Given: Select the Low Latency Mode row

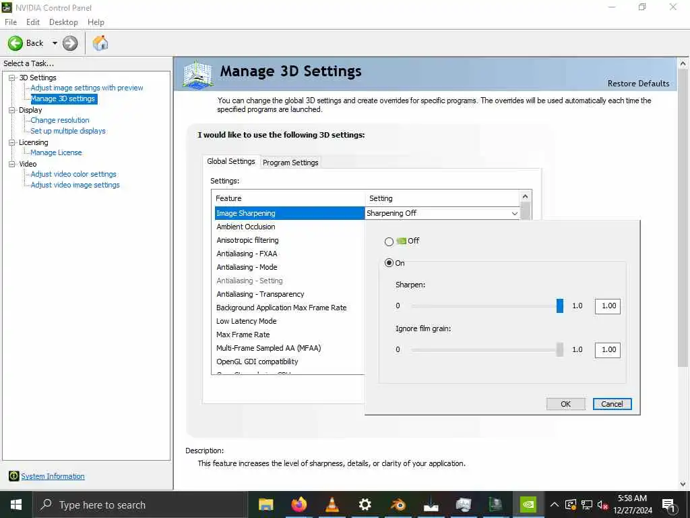Looking at the screenshot, I should (290, 321).
